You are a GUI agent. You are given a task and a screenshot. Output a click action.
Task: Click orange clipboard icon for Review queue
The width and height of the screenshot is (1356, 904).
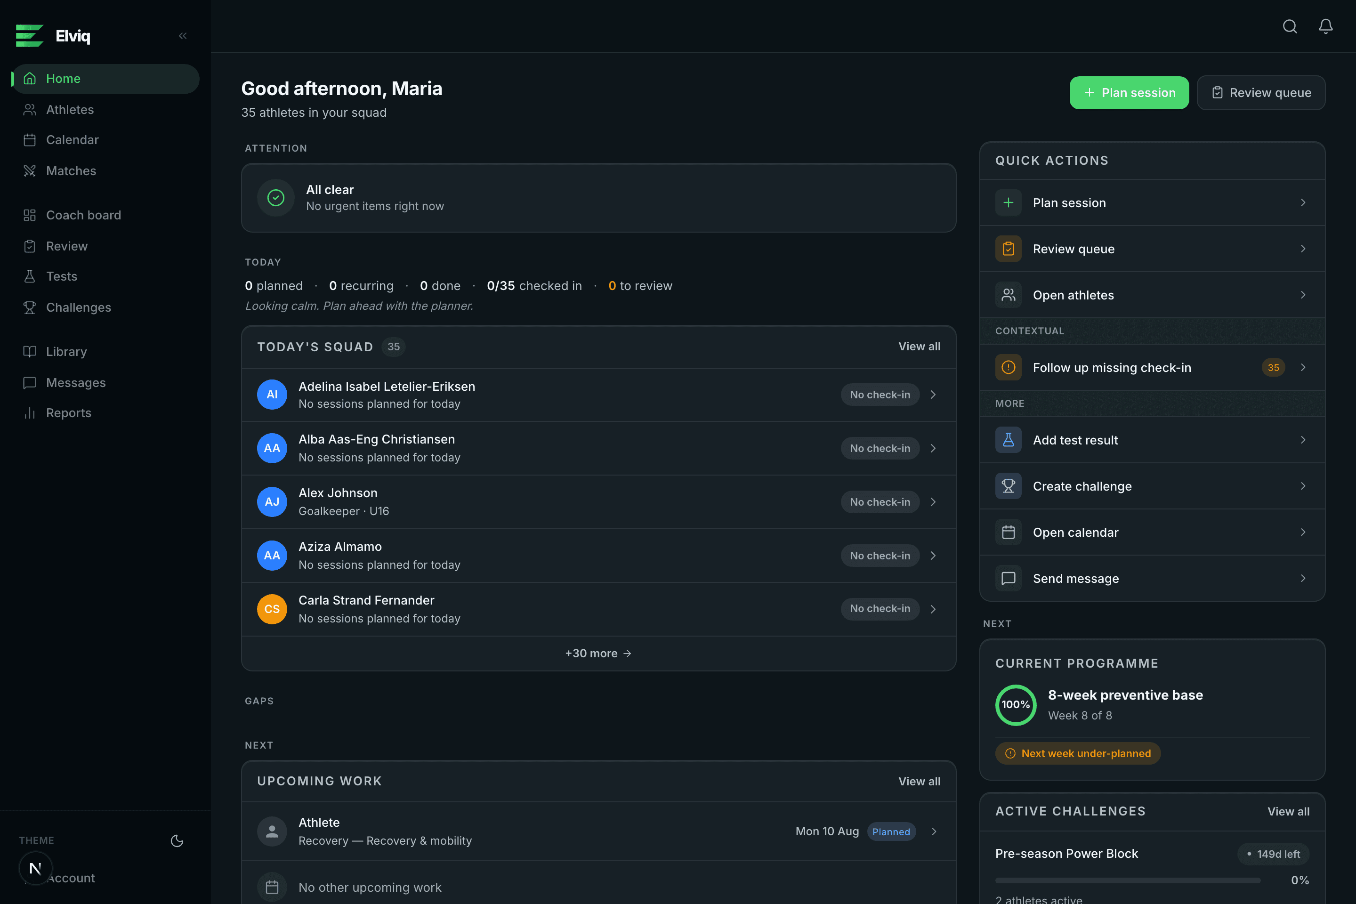coord(1008,249)
